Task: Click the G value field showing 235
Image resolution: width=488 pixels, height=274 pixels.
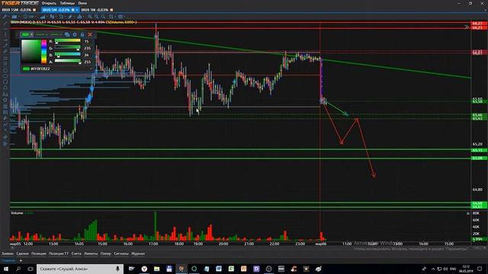Action: 87,48
